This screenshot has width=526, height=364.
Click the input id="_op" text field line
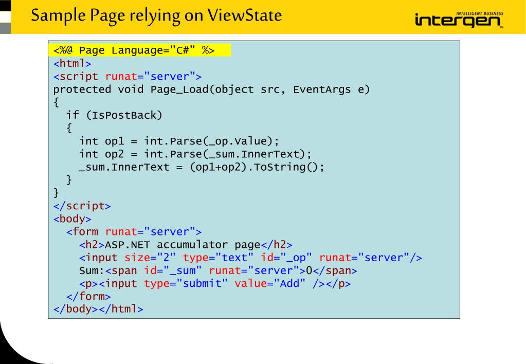click(250, 258)
